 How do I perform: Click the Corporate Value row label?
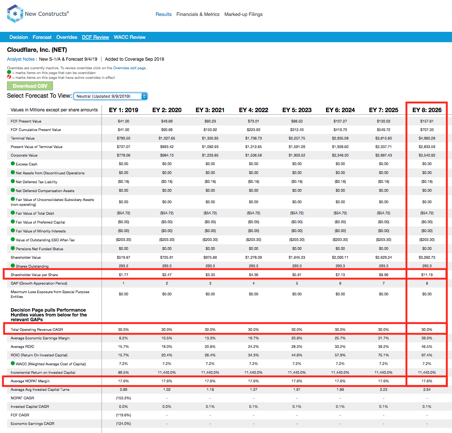click(x=24, y=155)
